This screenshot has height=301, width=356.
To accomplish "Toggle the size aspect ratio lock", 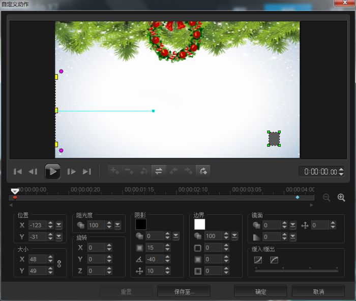I will click(59, 264).
